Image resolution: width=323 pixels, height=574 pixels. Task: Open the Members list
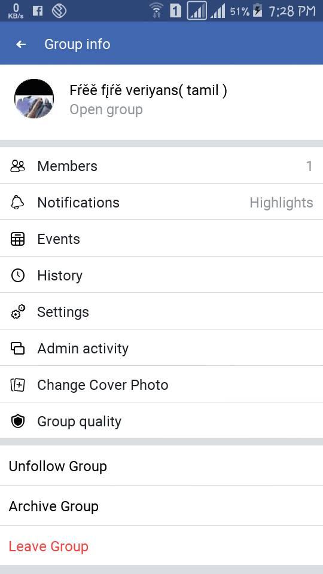pos(161,166)
